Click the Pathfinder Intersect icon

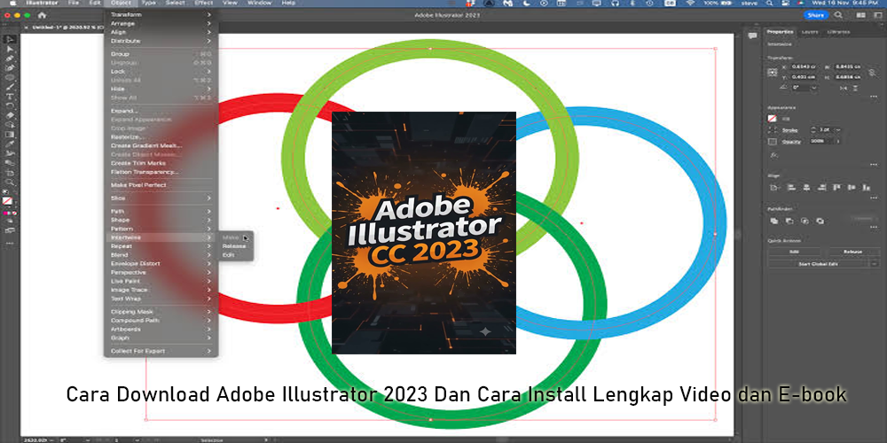click(x=805, y=221)
